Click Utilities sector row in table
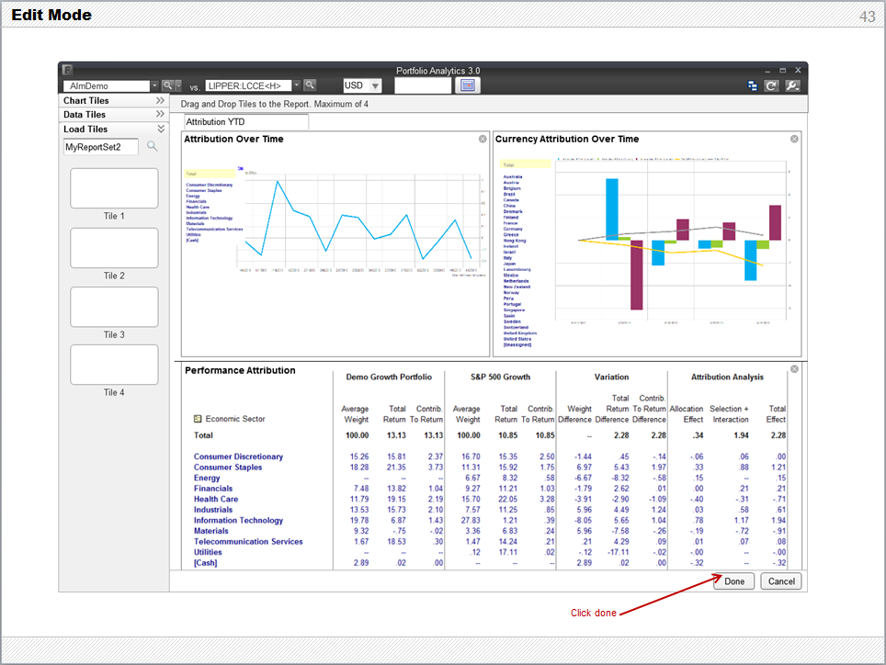Viewport: 886px width, 665px height. [208, 552]
